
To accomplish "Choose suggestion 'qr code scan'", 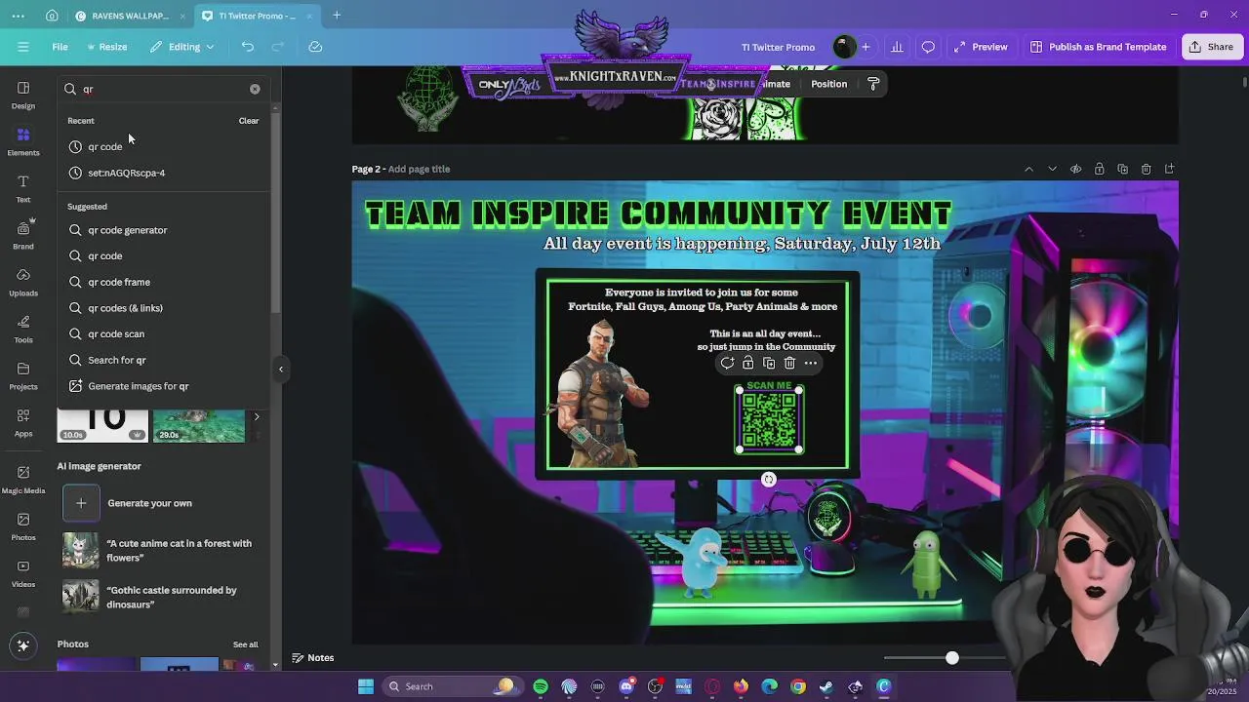I will [x=162, y=333].
